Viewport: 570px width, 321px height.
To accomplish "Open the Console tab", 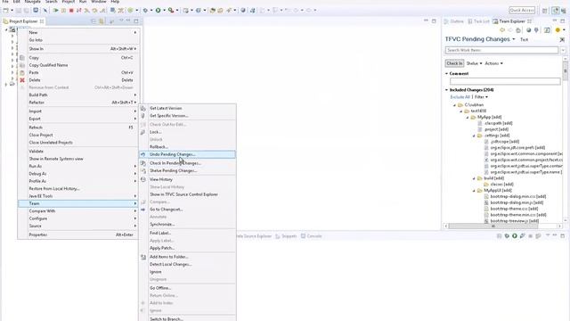I will pos(311,236).
